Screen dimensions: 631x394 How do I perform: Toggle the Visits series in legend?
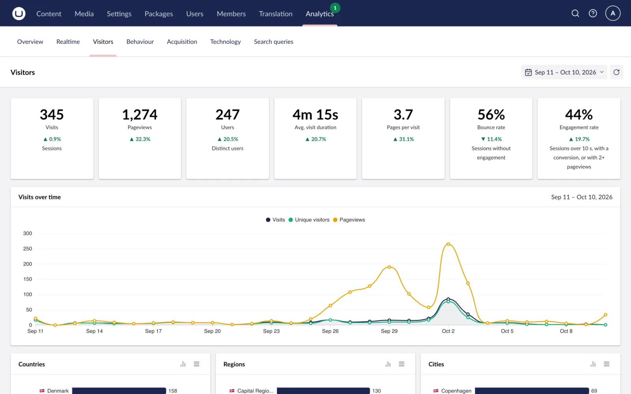click(275, 220)
